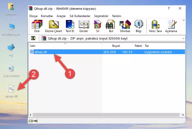192x129 pixels.
Task: Click the scroll right arrow
Action: (183, 115)
